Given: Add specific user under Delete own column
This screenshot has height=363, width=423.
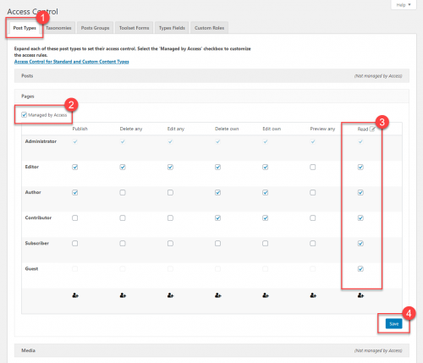Looking at the screenshot, I should point(218,295).
